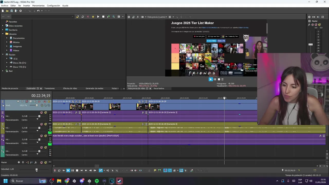Go to end of project
This screenshot has width=329, height=185.
click(x=86, y=170)
